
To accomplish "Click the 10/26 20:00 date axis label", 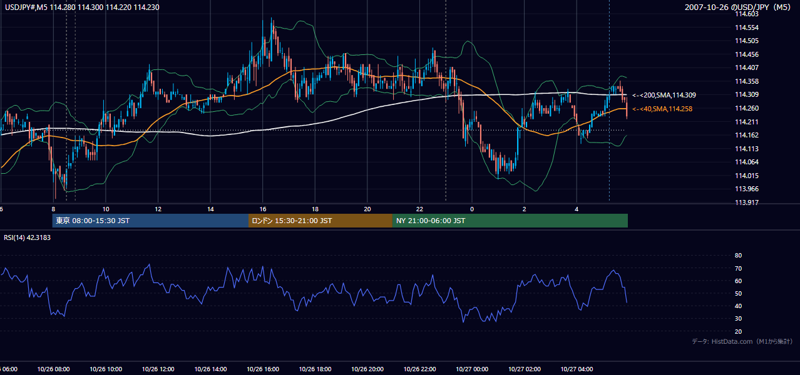I will 367,369.
